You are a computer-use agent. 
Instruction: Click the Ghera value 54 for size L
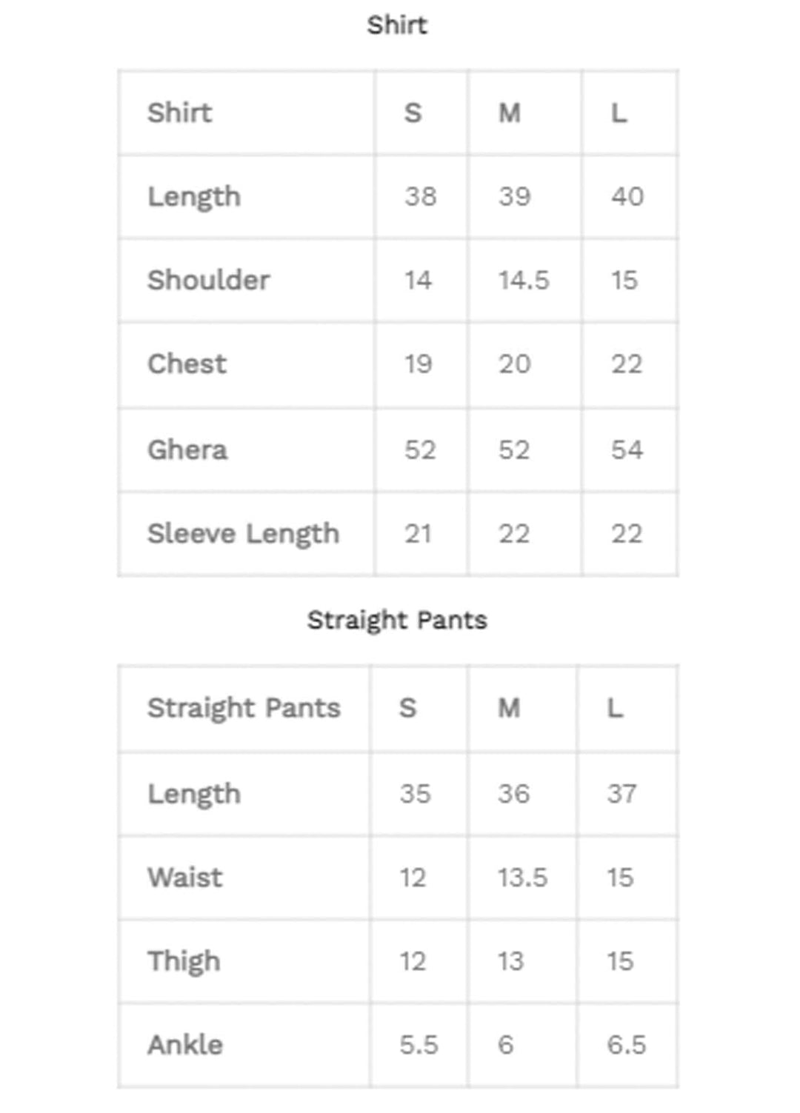627,449
